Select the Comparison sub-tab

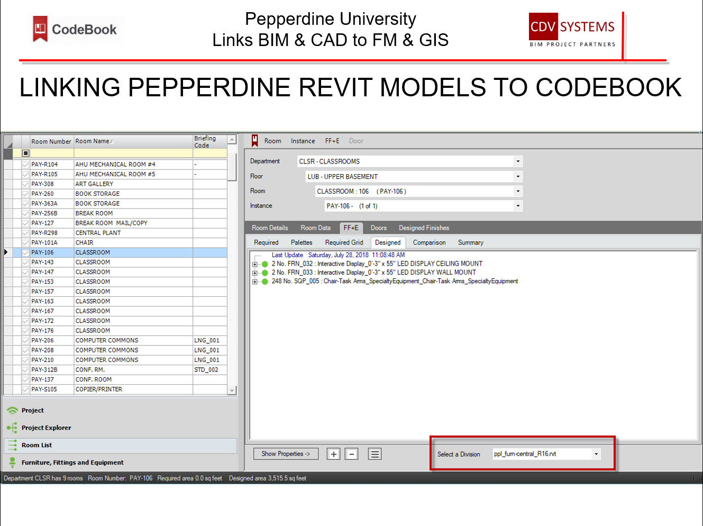429,243
